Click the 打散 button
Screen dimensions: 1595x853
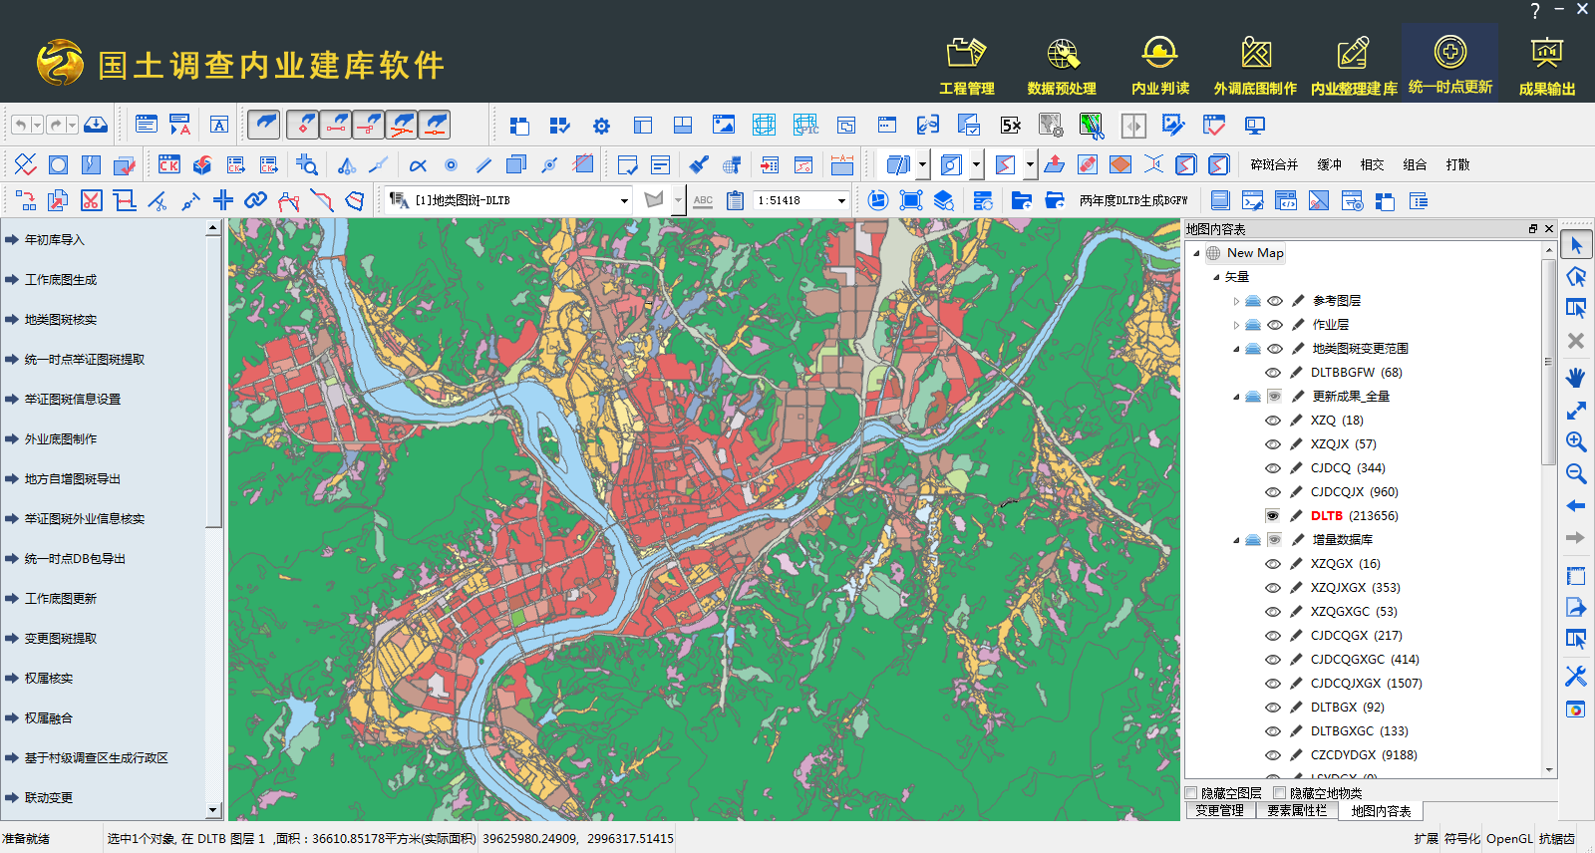point(1457,164)
